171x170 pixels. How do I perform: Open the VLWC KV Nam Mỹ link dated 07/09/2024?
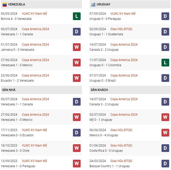(123, 14)
